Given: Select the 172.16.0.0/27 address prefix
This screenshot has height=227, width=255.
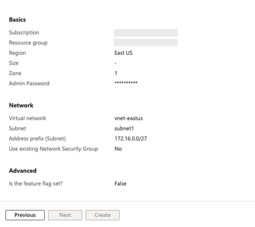Looking at the screenshot, I should (x=131, y=139).
